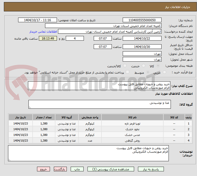Click the remaining time field 18:13:49
This screenshot has width=197, height=176.
point(48,38)
